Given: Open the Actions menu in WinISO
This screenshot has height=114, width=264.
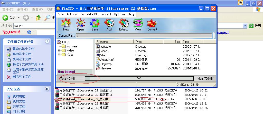Looking at the screenshot, I should point(72,14).
